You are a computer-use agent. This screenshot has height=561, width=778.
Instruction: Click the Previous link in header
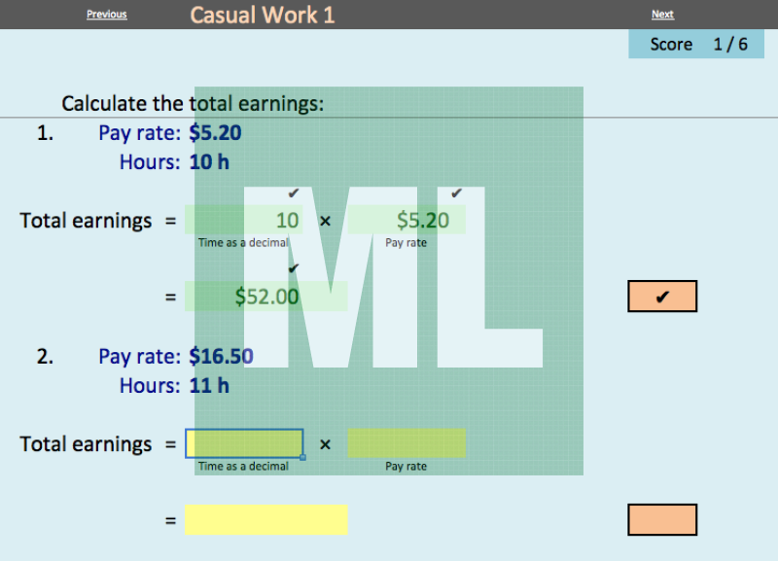106,15
